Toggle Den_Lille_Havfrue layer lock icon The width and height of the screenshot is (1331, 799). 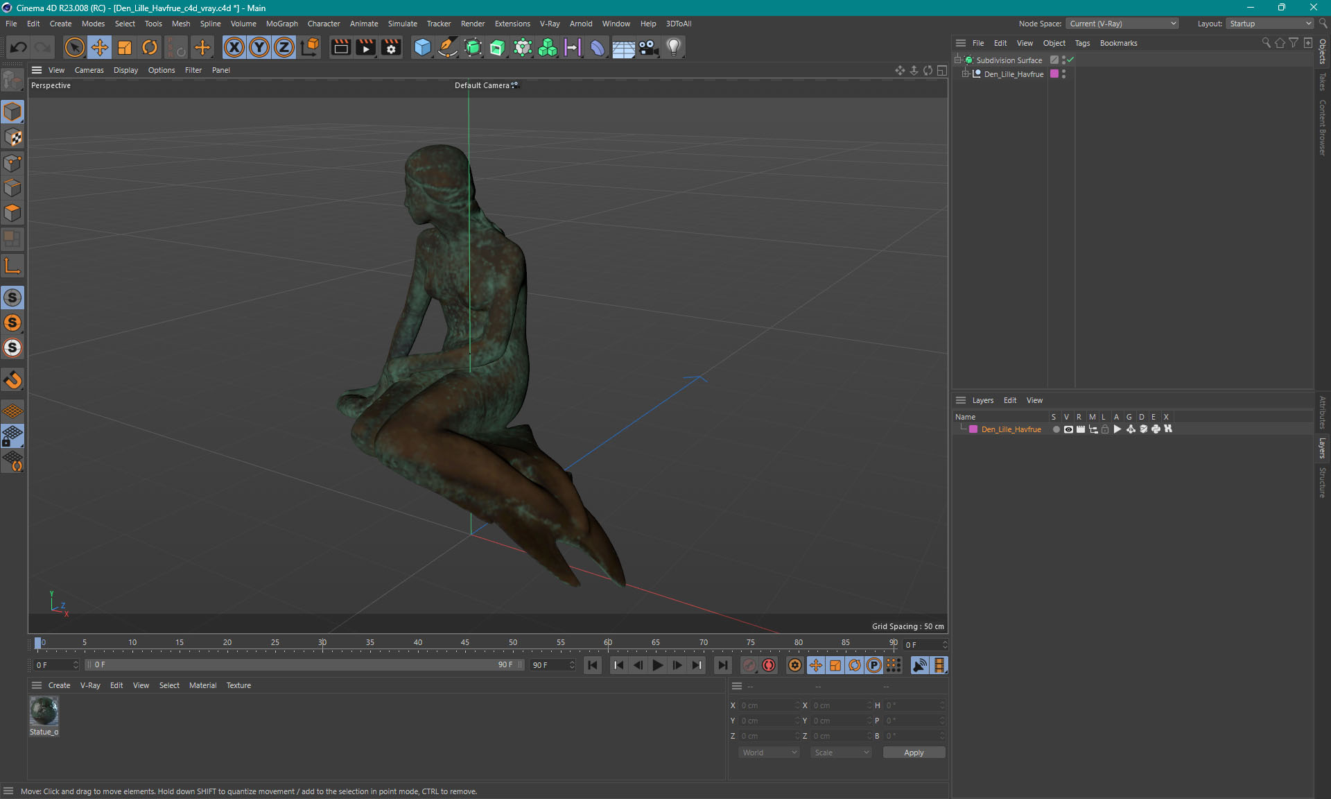tap(1106, 429)
